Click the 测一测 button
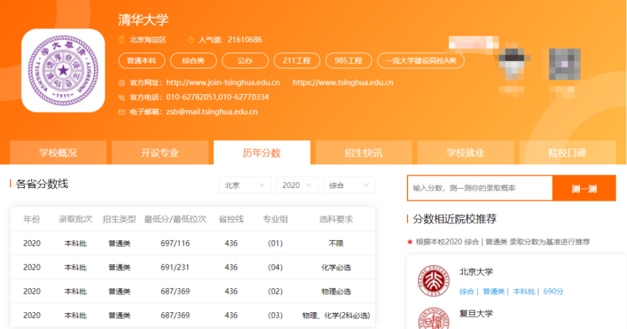The width and height of the screenshot is (627, 329). click(584, 188)
